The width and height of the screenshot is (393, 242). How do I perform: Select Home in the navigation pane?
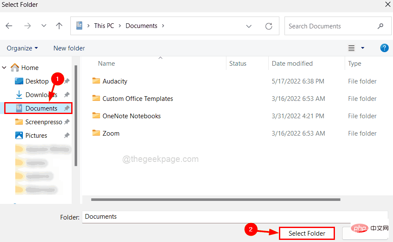pyautogui.click(x=30, y=68)
